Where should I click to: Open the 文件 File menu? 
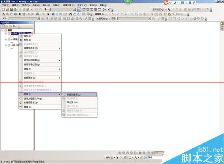click(x=5, y=5)
